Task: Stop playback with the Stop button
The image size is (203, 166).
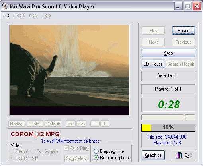Action: click(168, 53)
